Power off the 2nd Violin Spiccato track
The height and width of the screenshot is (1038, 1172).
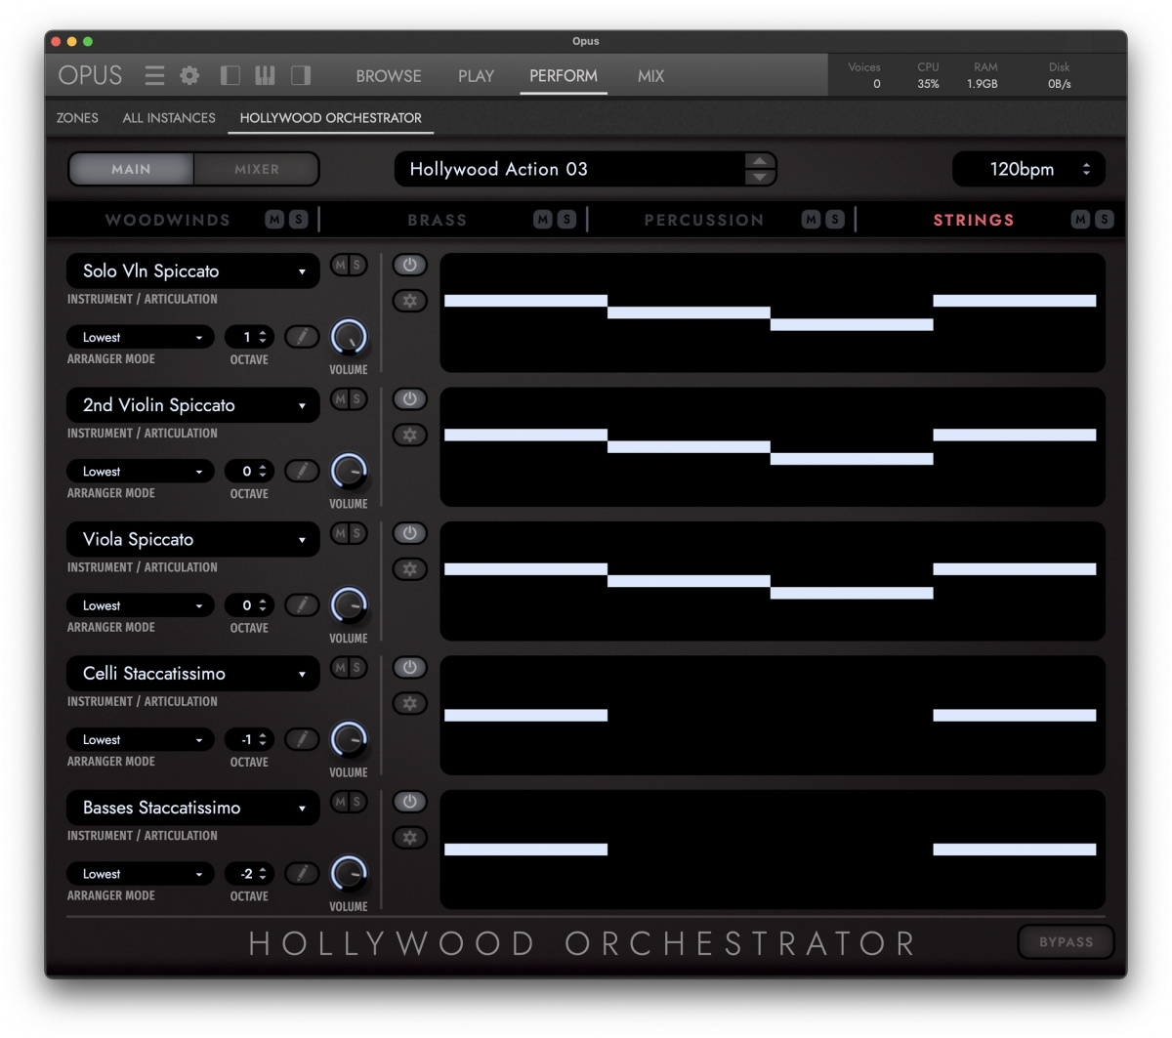pyautogui.click(x=409, y=398)
